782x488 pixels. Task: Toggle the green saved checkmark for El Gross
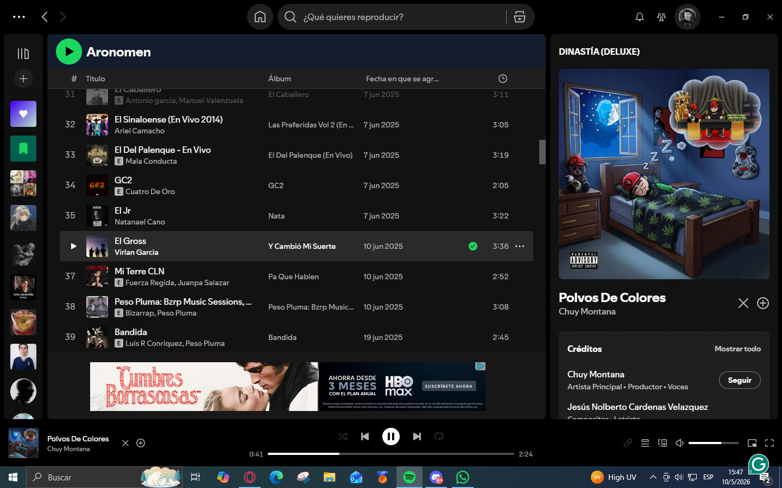click(473, 246)
